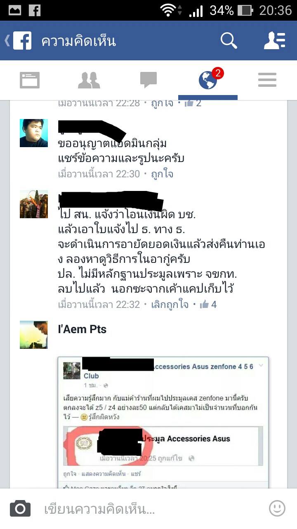
Task: Open I'Aem Pts profile name
Action: coord(82,329)
